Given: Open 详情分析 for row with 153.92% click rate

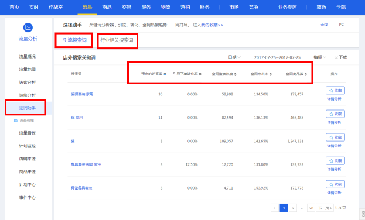Looking at the screenshot, I should pyautogui.click(x=334, y=192).
